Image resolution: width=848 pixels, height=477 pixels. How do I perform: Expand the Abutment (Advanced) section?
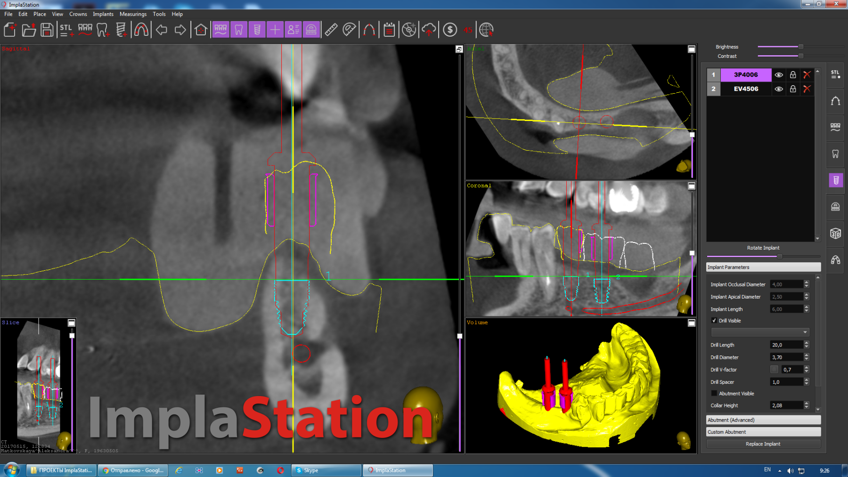[x=763, y=420]
